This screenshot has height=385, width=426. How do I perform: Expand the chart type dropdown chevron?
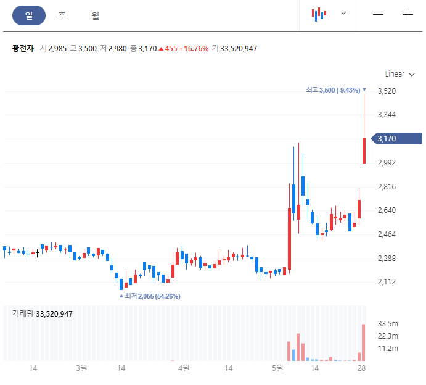click(x=343, y=13)
